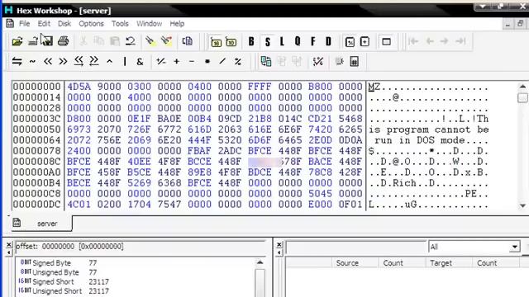
Task: Click hex editor scrollbar up arrow
Action: [x=522, y=87]
